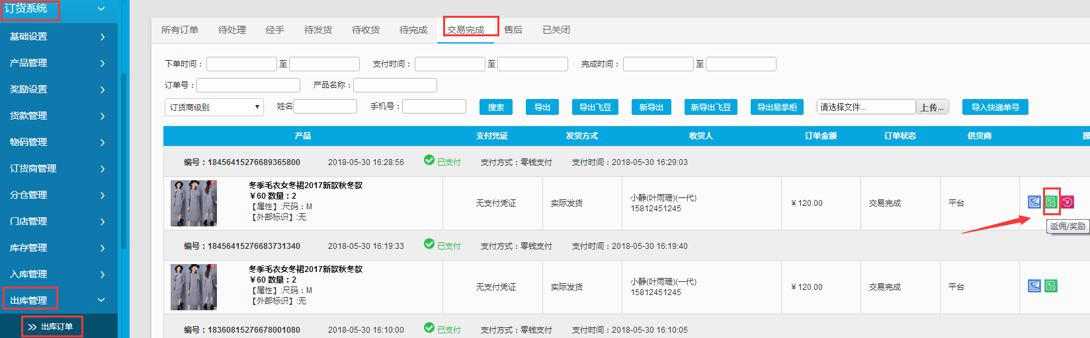1090x338 pixels.
Task: Click the 已支付 check icon of order 18456415276683731340
Action: (x=429, y=244)
